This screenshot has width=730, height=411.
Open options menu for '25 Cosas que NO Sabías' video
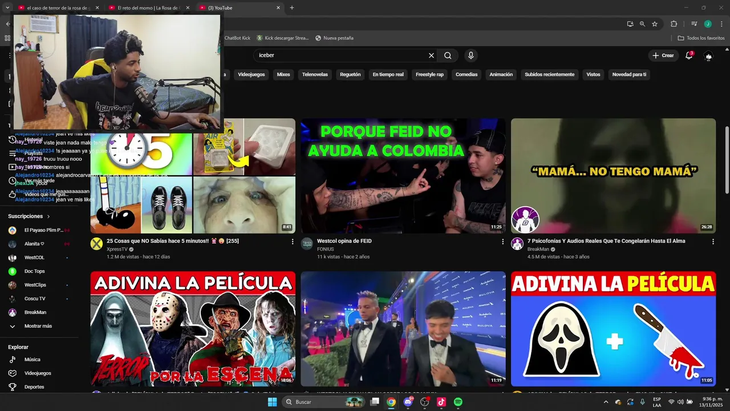coord(293,241)
